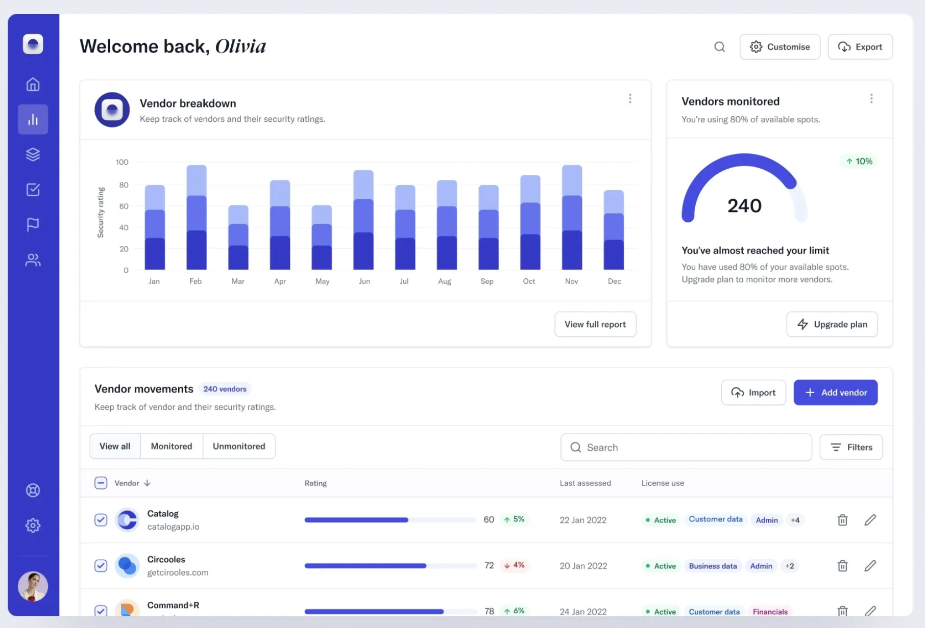
Task: Click the search magnifier in header
Action: click(719, 47)
